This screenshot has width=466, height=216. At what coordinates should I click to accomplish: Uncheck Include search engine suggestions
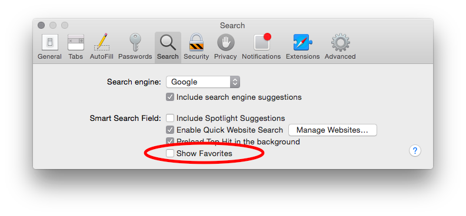[x=170, y=97]
